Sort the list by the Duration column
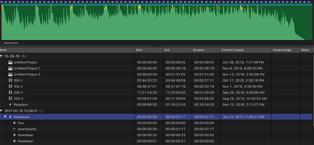Screen dimensions: 314x145 click(206, 50)
